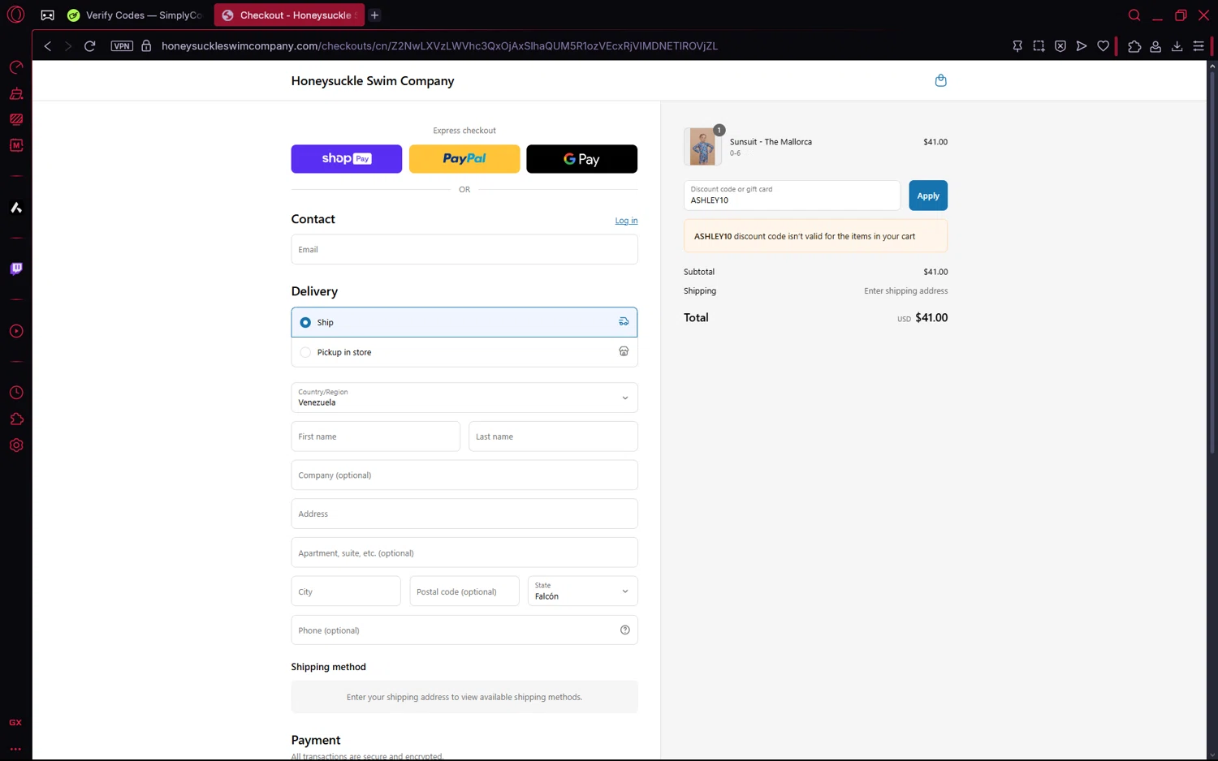Focus the Last name field
Image resolution: width=1218 pixels, height=761 pixels.
(x=553, y=436)
